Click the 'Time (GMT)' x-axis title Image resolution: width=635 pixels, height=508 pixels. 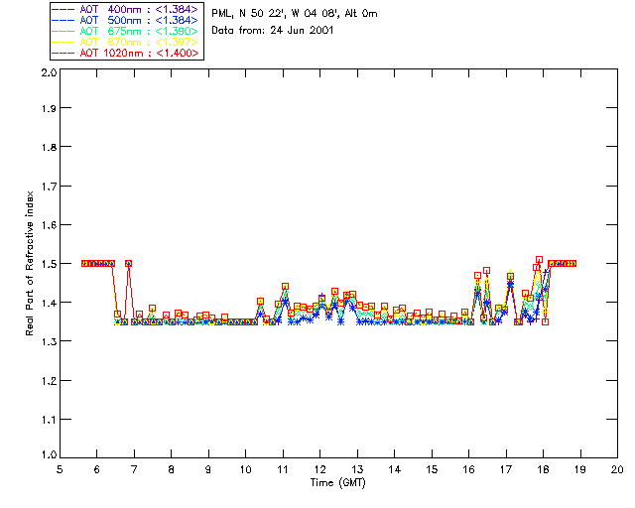(337, 483)
